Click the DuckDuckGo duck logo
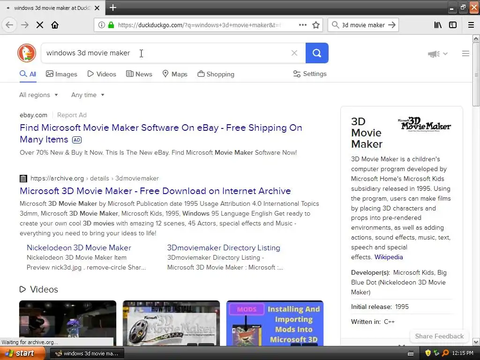This screenshot has width=480, height=360. [x=27, y=53]
